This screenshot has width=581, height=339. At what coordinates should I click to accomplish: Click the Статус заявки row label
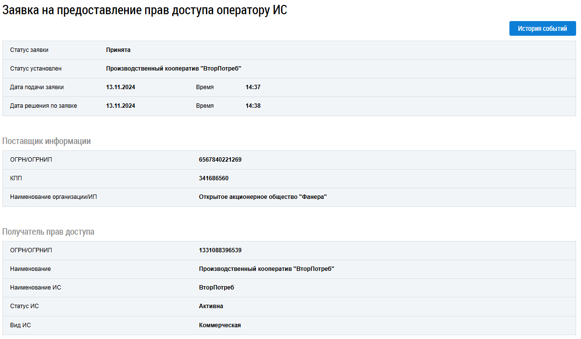[x=29, y=50]
